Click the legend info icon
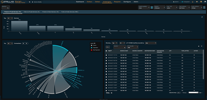The height and width of the screenshot is (100, 207). pyautogui.click(x=95, y=43)
